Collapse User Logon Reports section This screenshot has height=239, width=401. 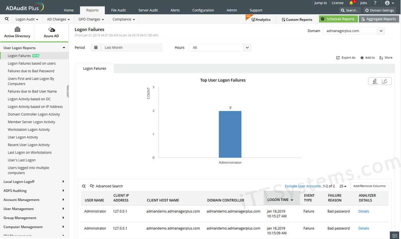34,48
